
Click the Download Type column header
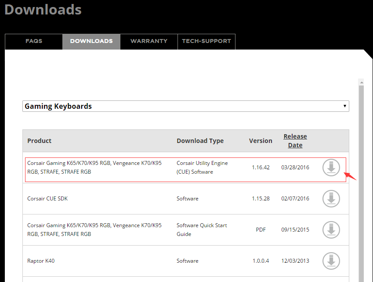(x=200, y=141)
